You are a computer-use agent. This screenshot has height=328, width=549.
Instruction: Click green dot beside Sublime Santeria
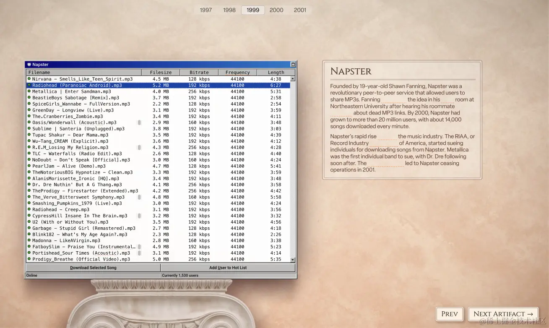29,128
